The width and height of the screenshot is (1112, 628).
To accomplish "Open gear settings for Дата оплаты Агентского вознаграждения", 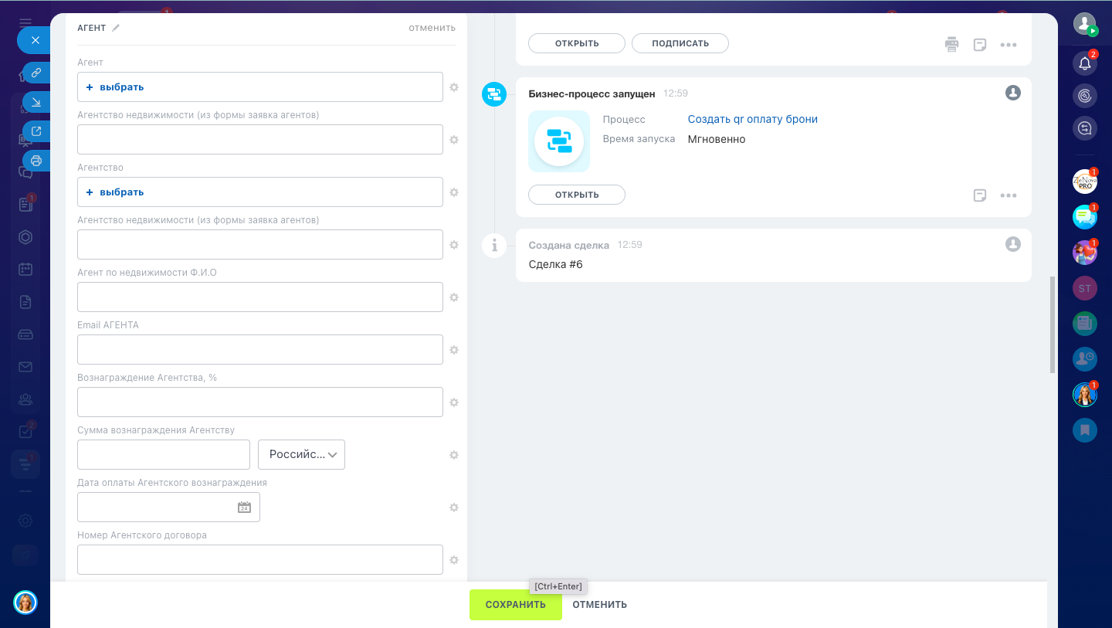I will pyautogui.click(x=454, y=507).
